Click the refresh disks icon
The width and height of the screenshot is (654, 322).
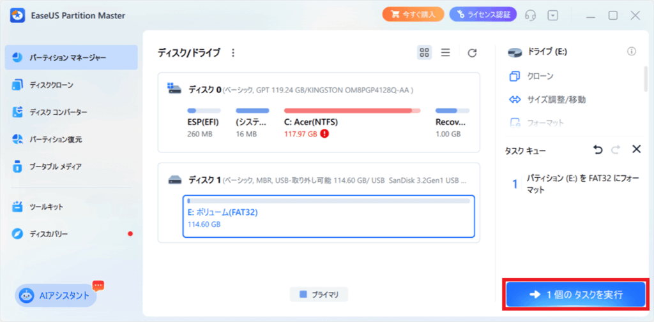[x=472, y=53]
